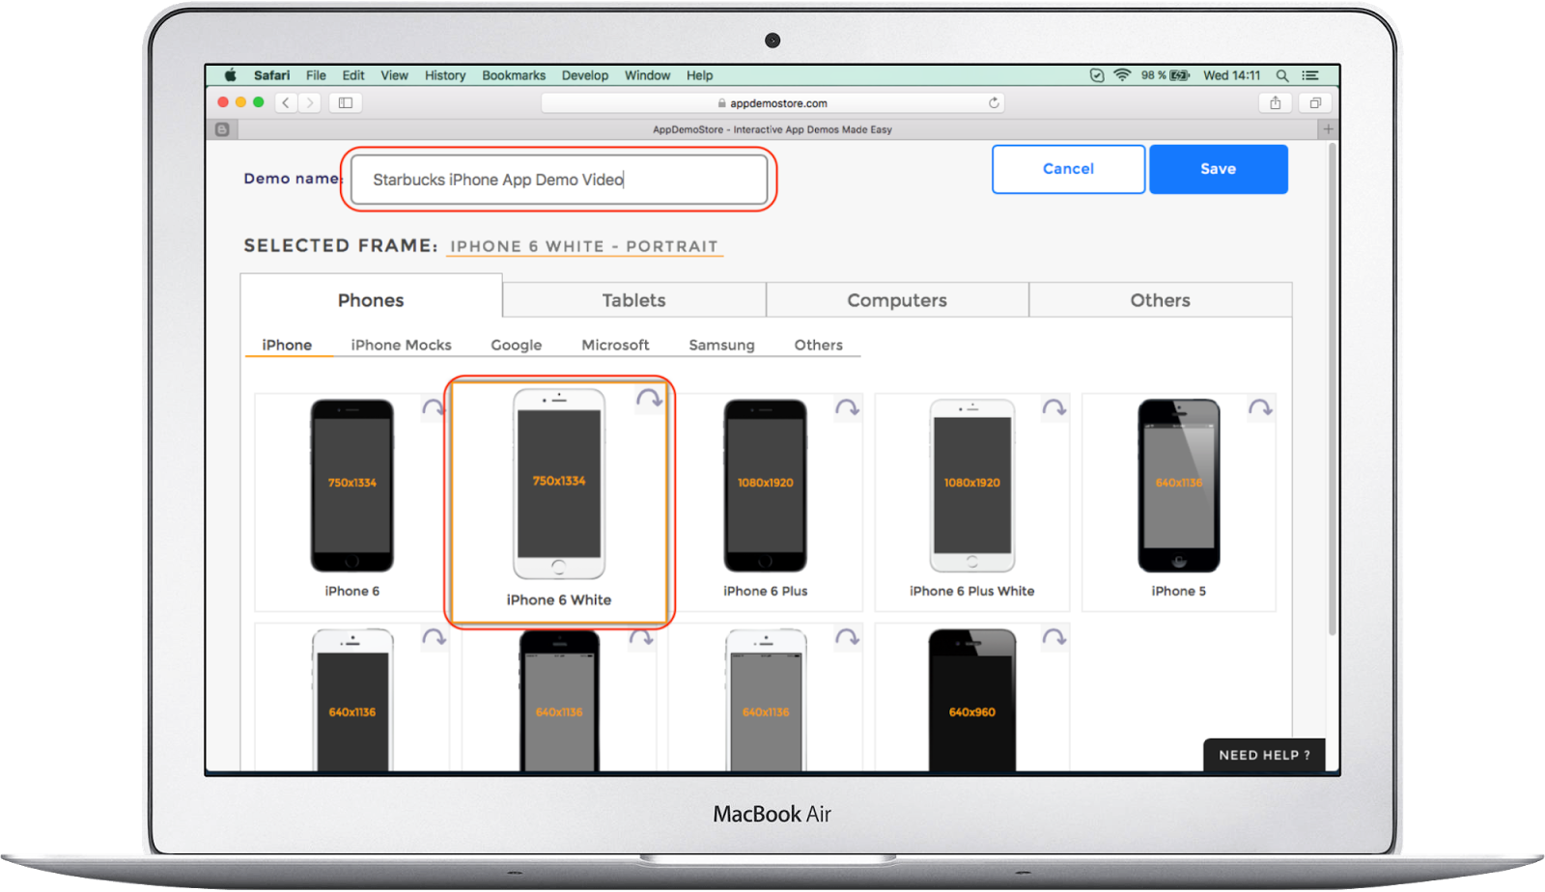Viewport: 1545px width, 892px height.
Task: Rotate the iPhone 6 White frame
Action: (649, 399)
